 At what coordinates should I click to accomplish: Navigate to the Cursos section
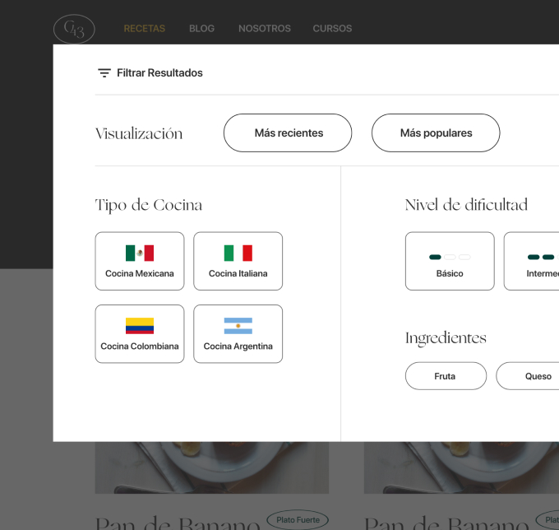pyautogui.click(x=332, y=29)
